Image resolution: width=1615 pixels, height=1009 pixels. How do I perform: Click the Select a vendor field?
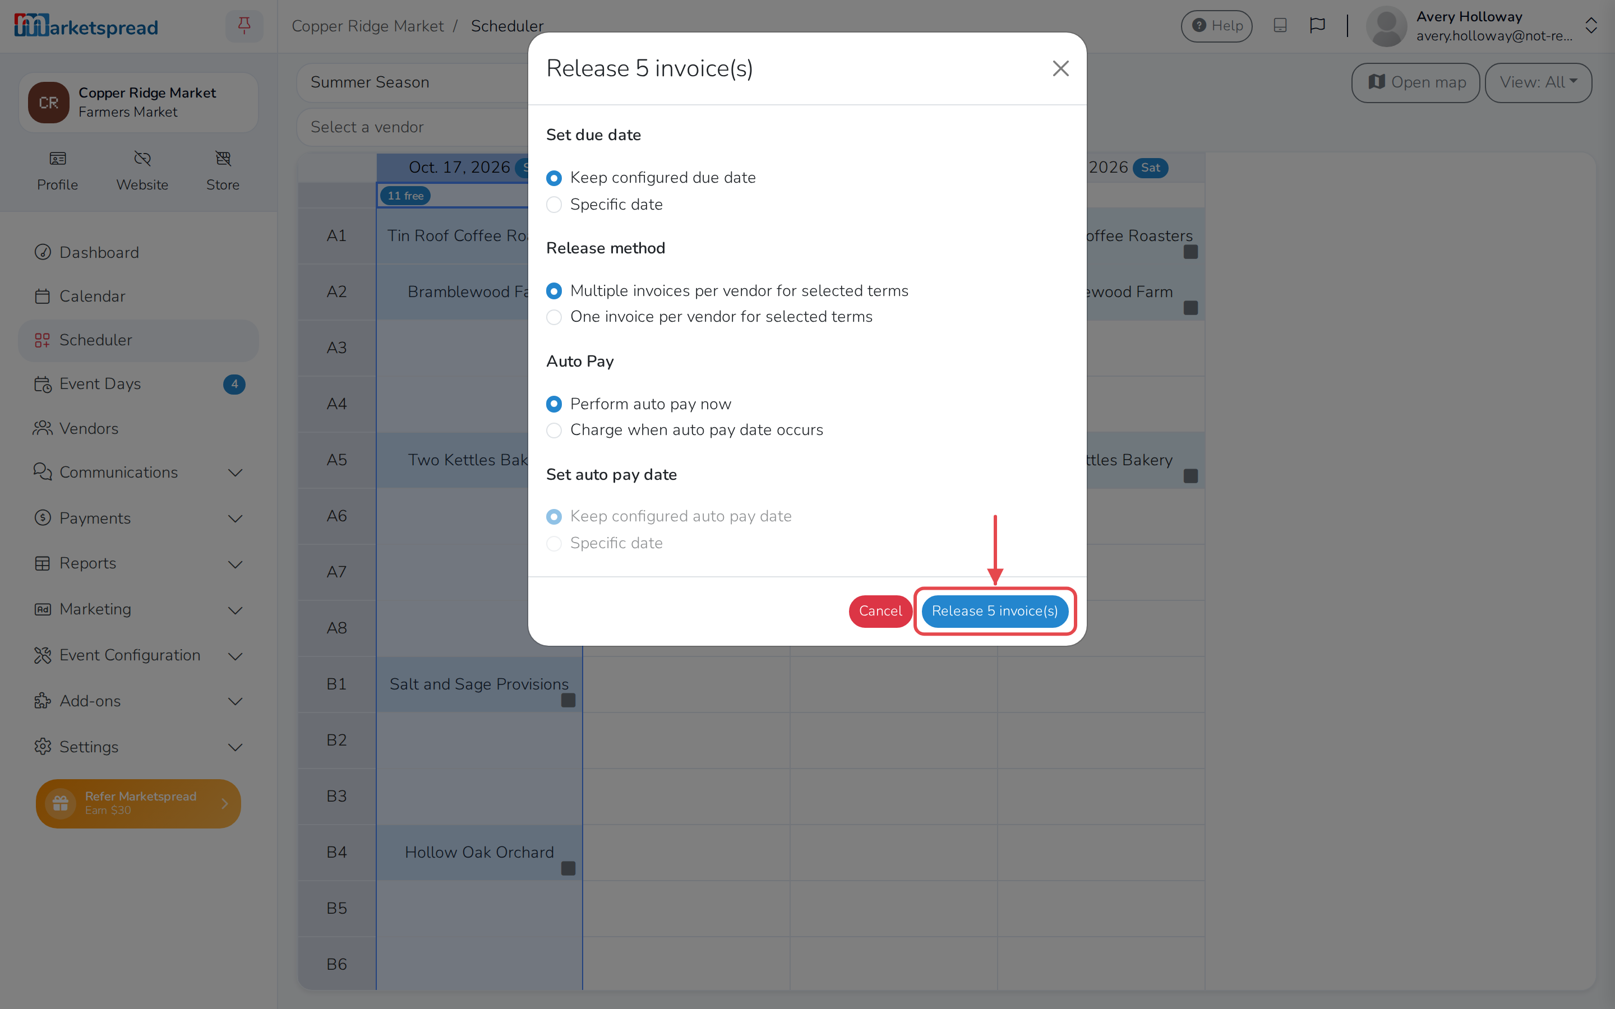[412, 127]
